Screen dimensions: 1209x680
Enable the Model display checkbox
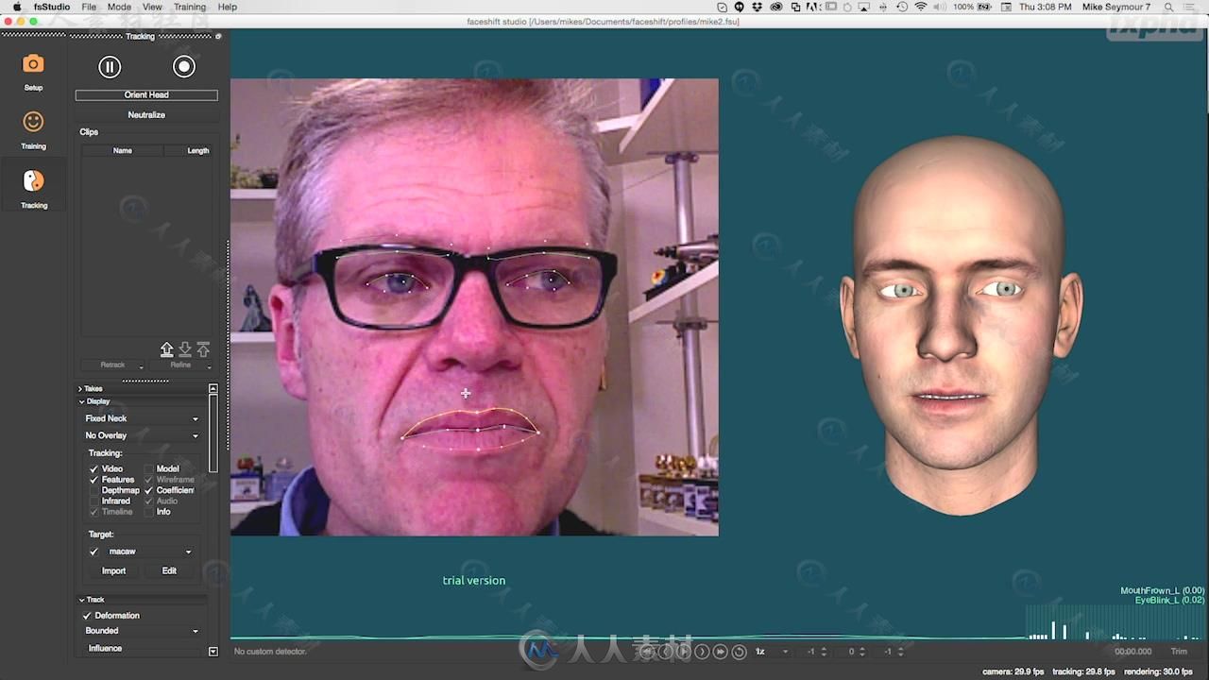click(x=148, y=468)
